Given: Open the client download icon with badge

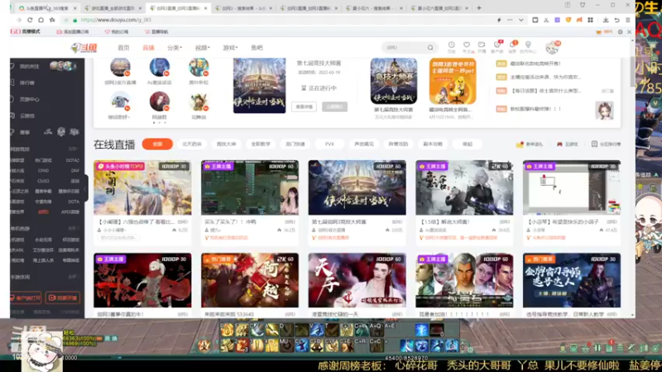Looking at the screenshot, I should coord(497,46).
